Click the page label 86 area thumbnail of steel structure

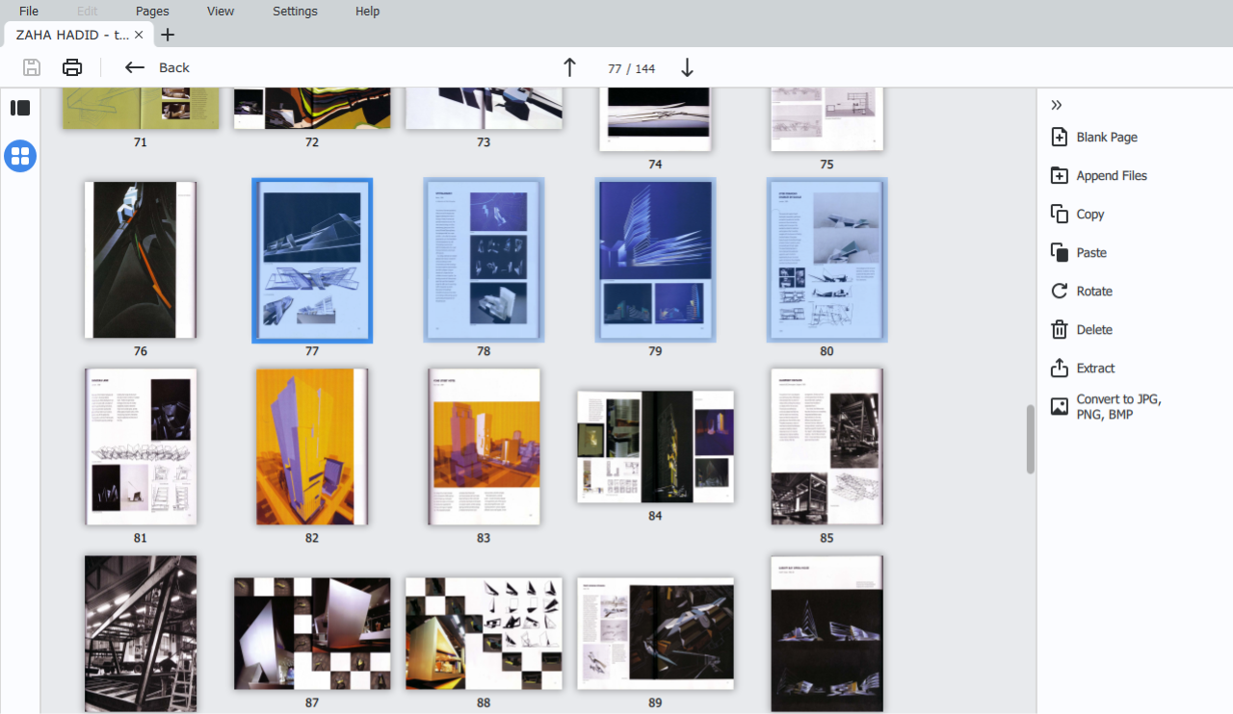(x=141, y=633)
